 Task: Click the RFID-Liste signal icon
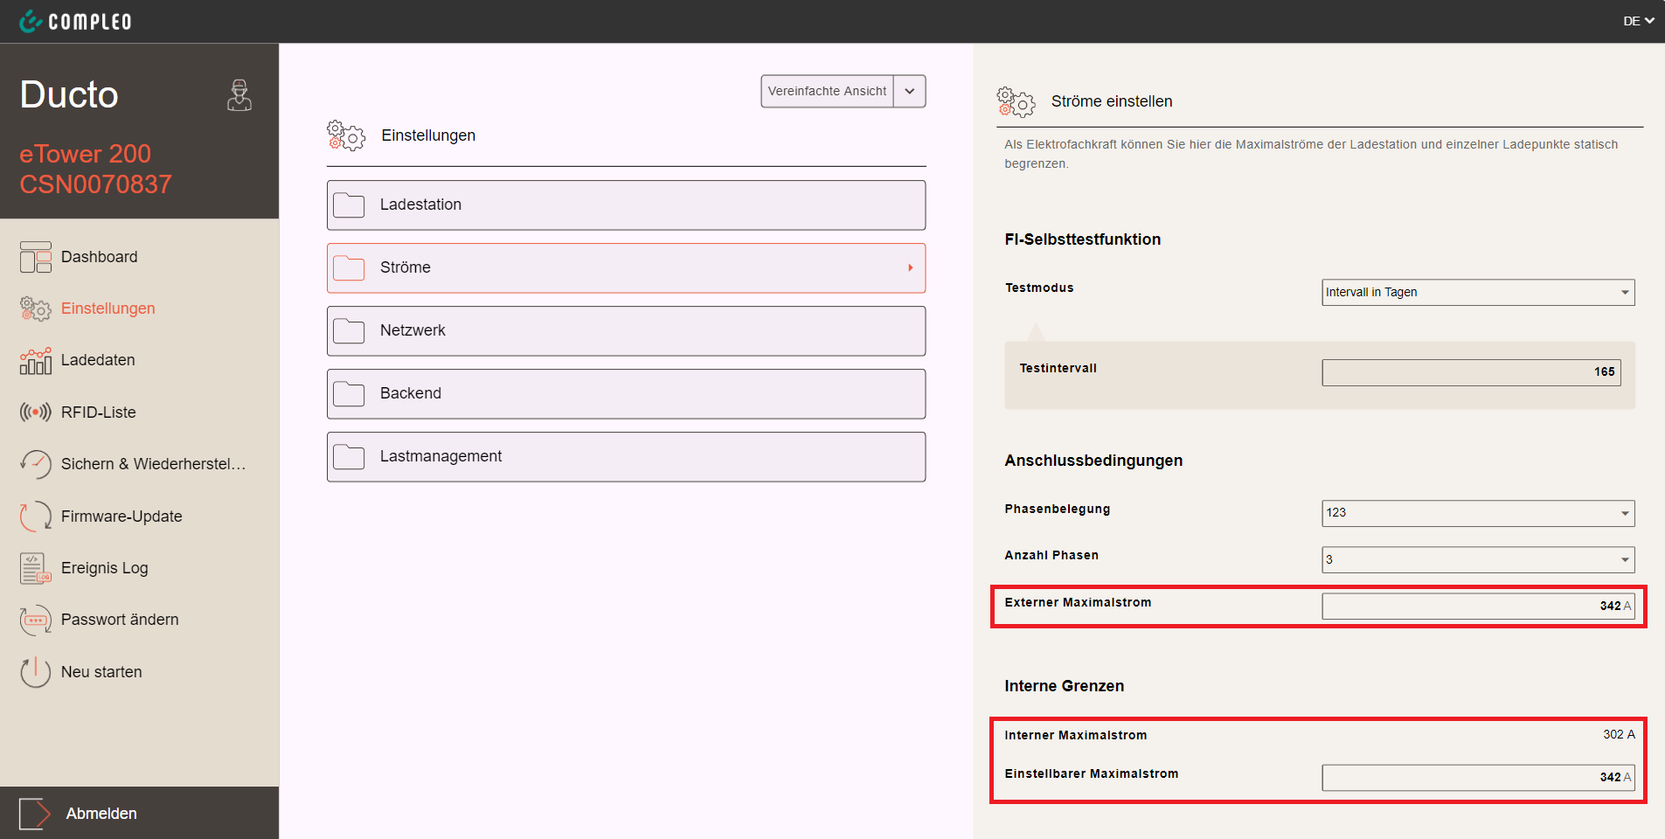tap(36, 413)
